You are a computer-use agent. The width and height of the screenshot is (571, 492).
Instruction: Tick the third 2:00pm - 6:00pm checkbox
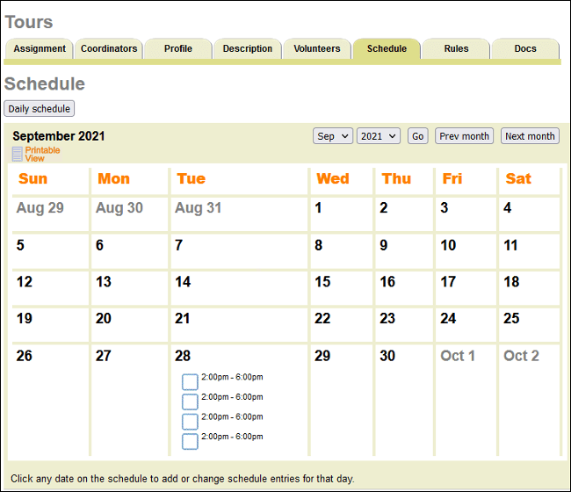coord(190,422)
